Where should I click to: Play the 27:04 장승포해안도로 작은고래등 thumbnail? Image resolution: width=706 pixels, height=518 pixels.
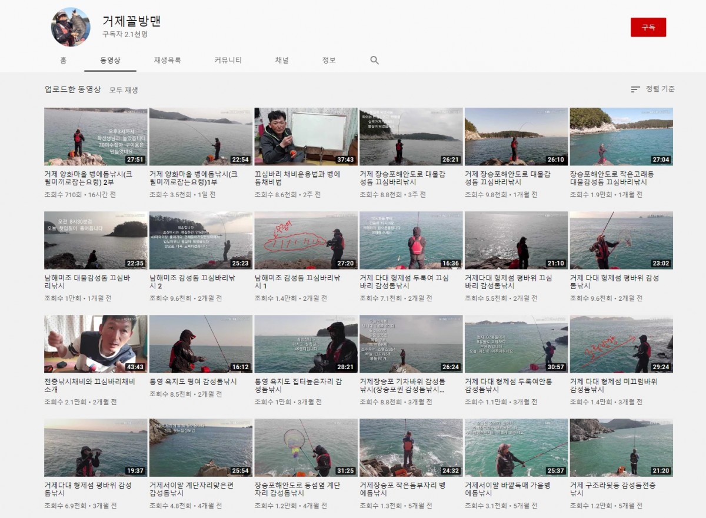tap(621, 137)
